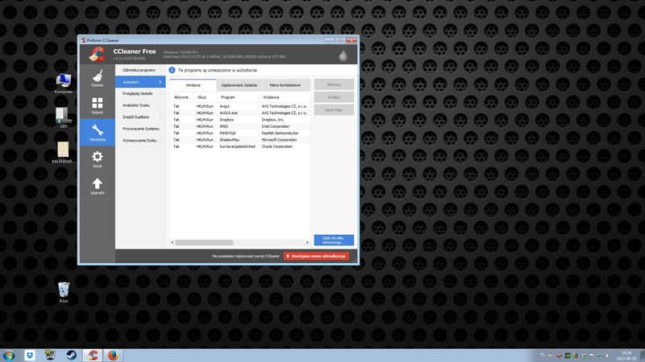Screen dimensions: 645x362
Task: Open Steam from the taskbar
Action: pos(71,355)
